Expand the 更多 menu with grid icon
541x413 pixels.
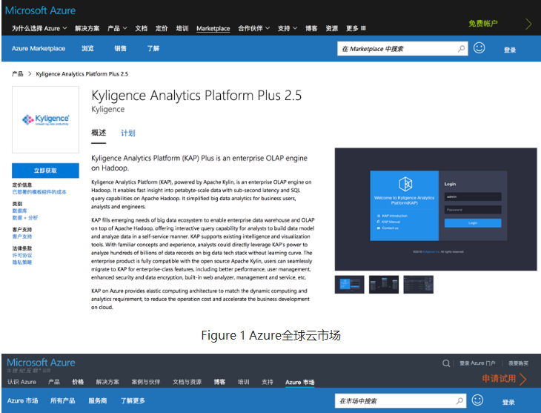coord(356,28)
